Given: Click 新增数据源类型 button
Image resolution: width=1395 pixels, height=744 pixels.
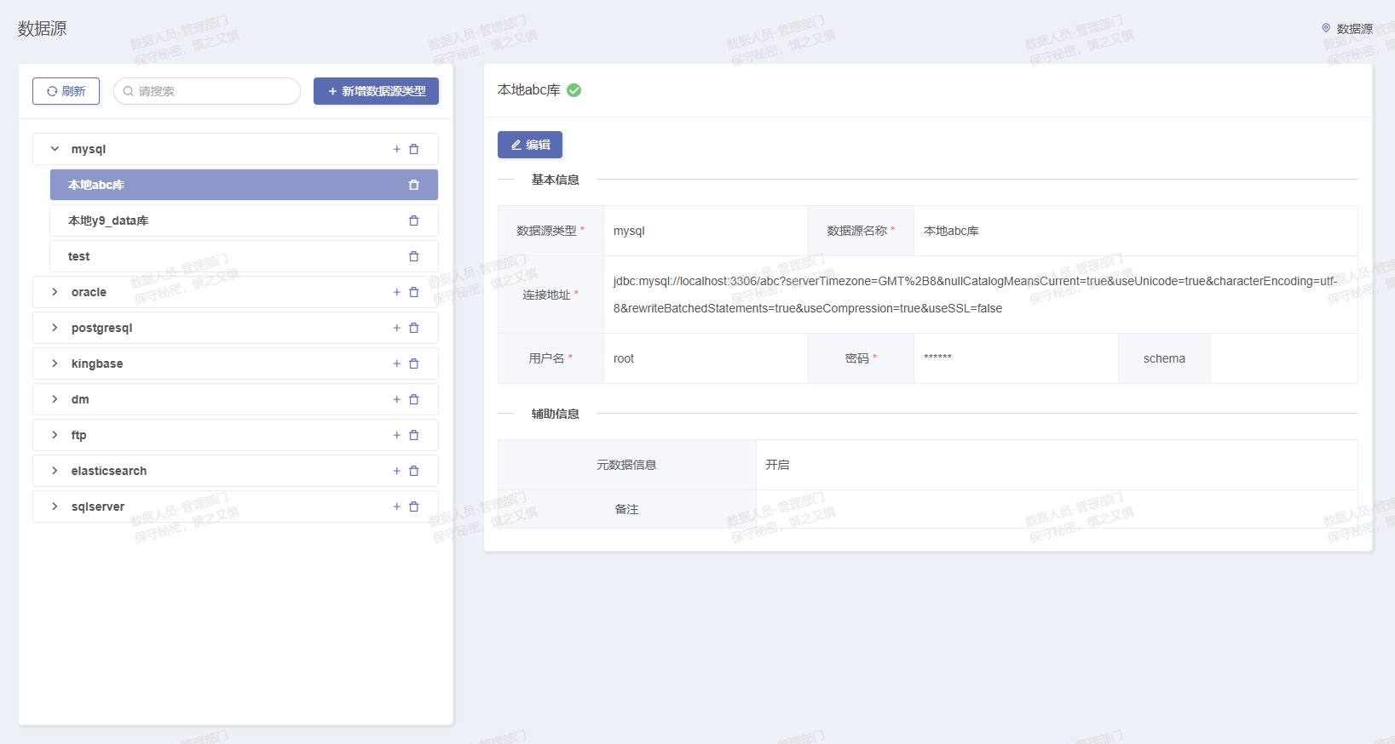Looking at the screenshot, I should pyautogui.click(x=376, y=91).
